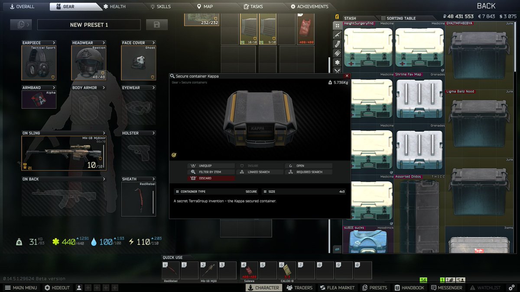The width and height of the screenshot is (520, 292).
Task: Go to the Hideout
Action: [57, 288]
